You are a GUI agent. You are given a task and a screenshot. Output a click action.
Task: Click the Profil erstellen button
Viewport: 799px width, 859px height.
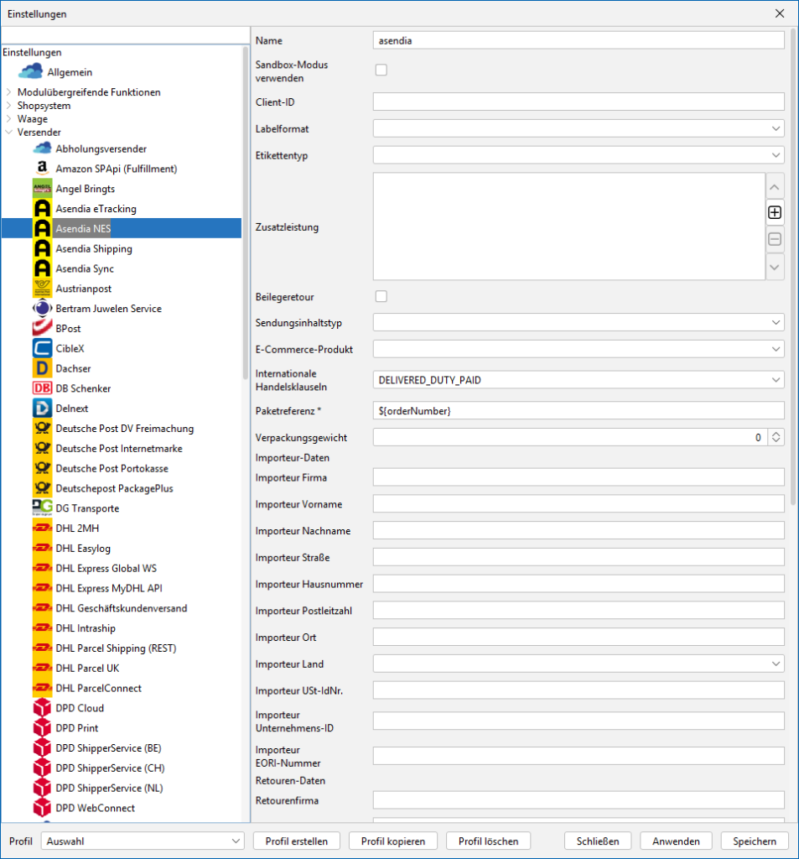point(296,841)
